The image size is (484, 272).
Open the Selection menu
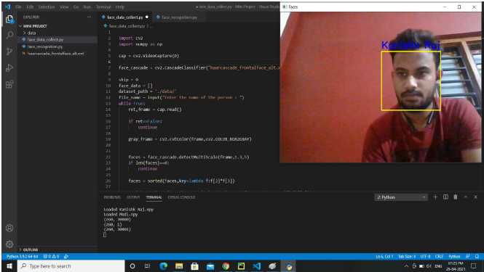[x=47, y=7]
